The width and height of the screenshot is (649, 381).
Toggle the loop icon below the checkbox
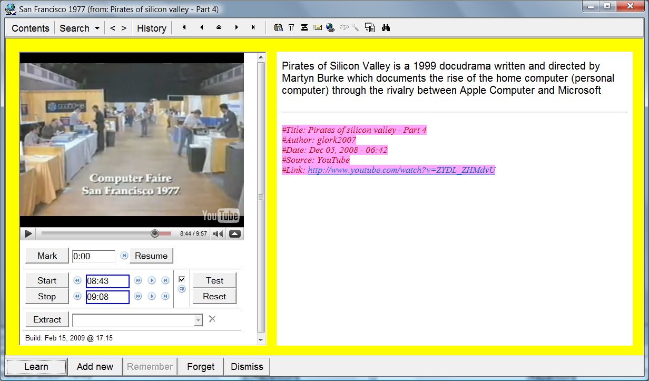click(182, 289)
